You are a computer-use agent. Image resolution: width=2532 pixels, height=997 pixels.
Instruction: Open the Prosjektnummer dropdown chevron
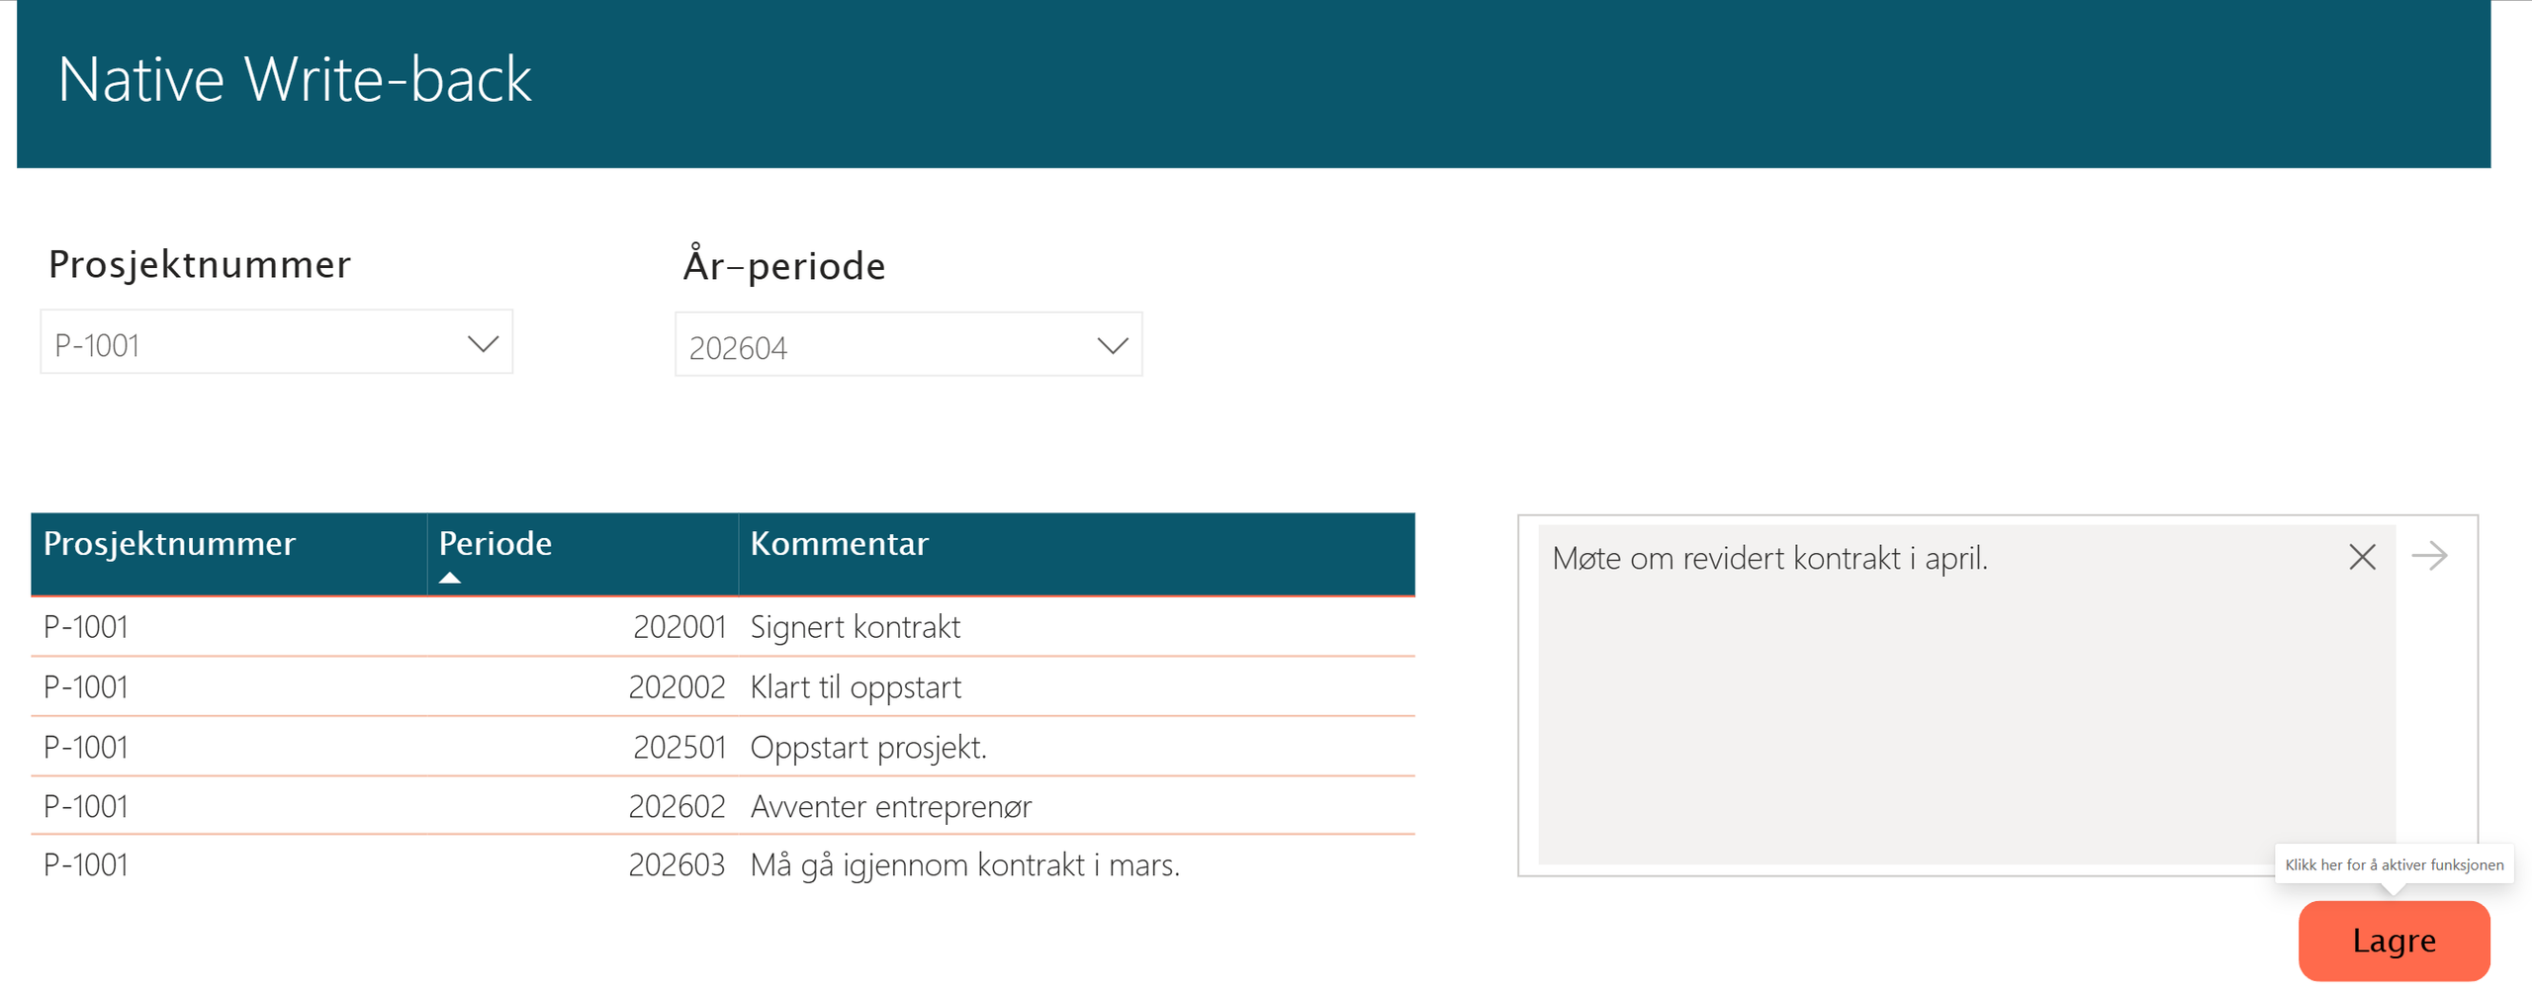[482, 342]
